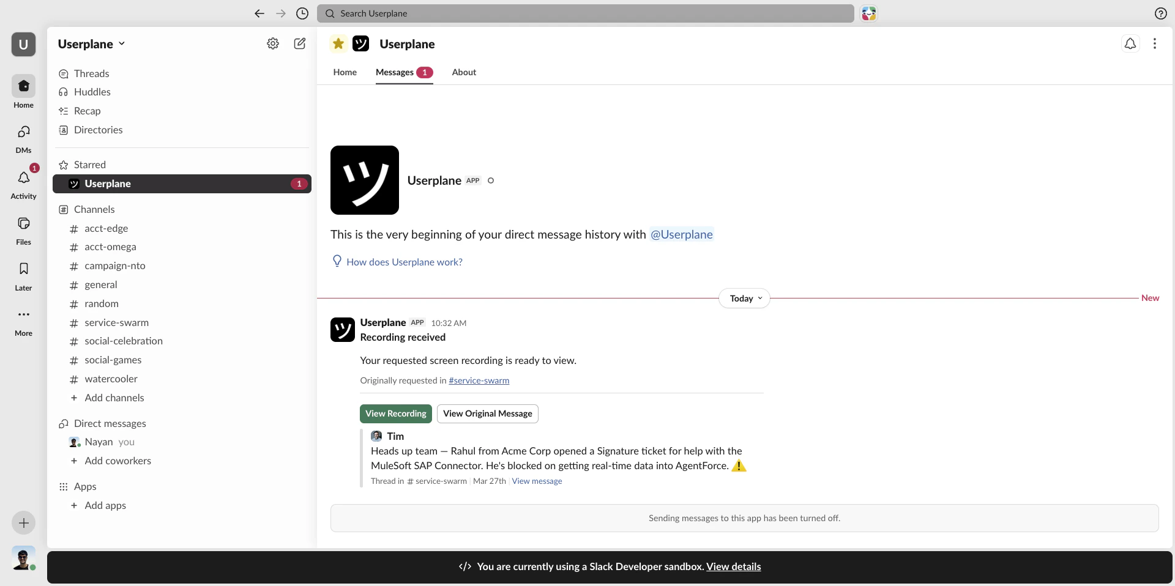Switch to the About tab
Viewport: 1175px width, 586px height.
click(464, 72)
